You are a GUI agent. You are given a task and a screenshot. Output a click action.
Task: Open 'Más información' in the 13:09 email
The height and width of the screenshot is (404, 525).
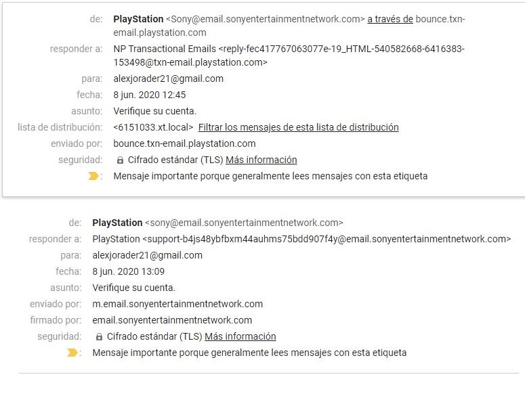coord(240,336)
